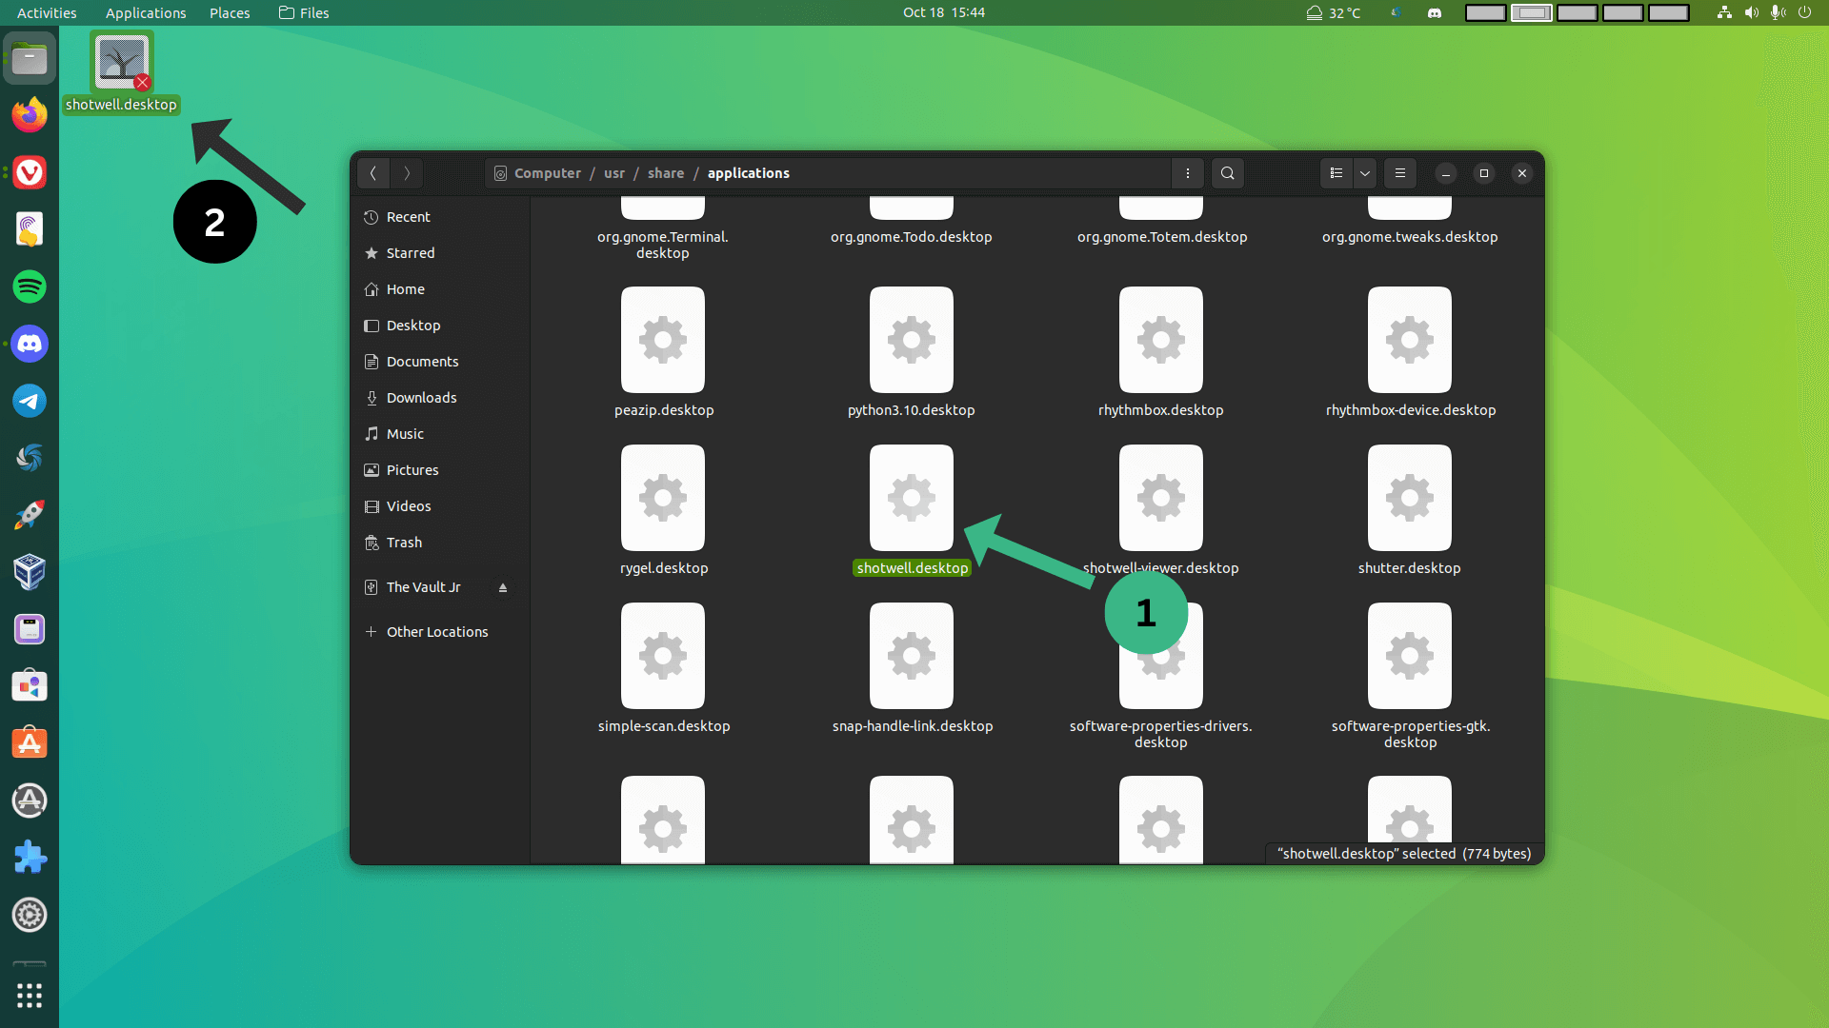Eject The Vault Jr drive
The height and width of the screenshot is (1028, 1829).
click(503, 586)
